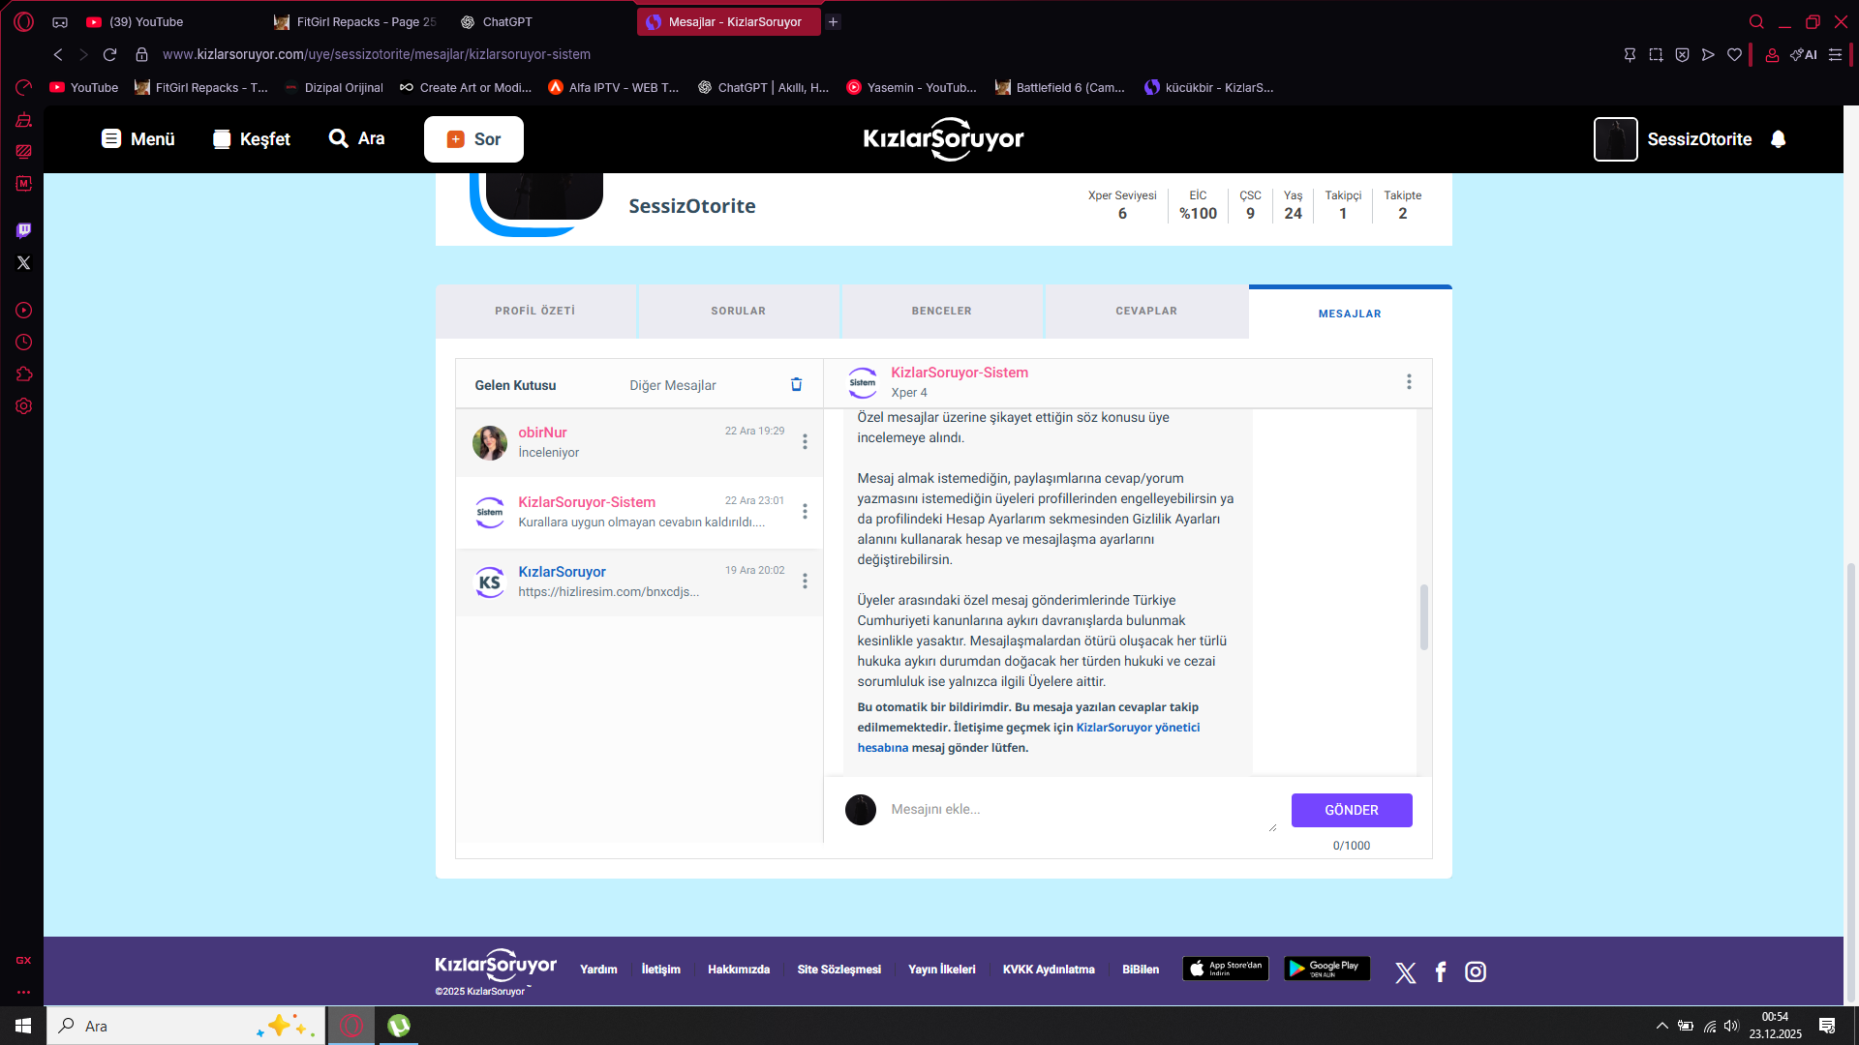Delete messages with the trash icon
The height and width of the screenshot is (1045, 1859).
(x=796, y=384)
